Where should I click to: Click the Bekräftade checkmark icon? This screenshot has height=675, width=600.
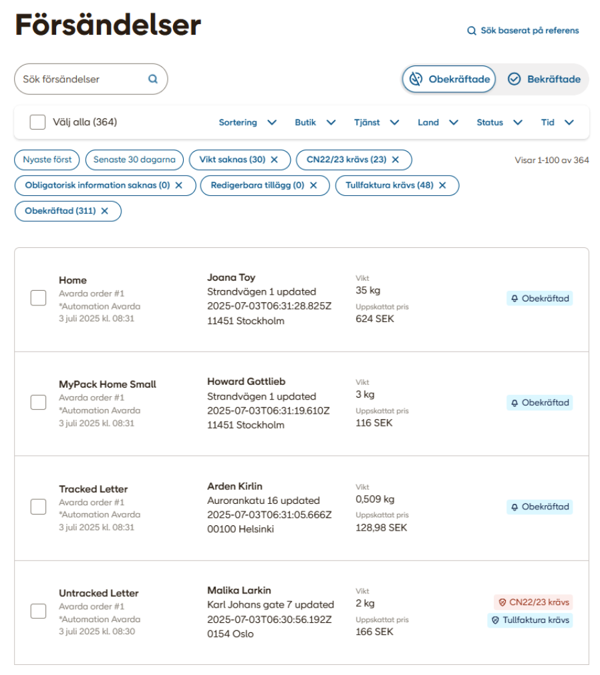pos(514,79)
